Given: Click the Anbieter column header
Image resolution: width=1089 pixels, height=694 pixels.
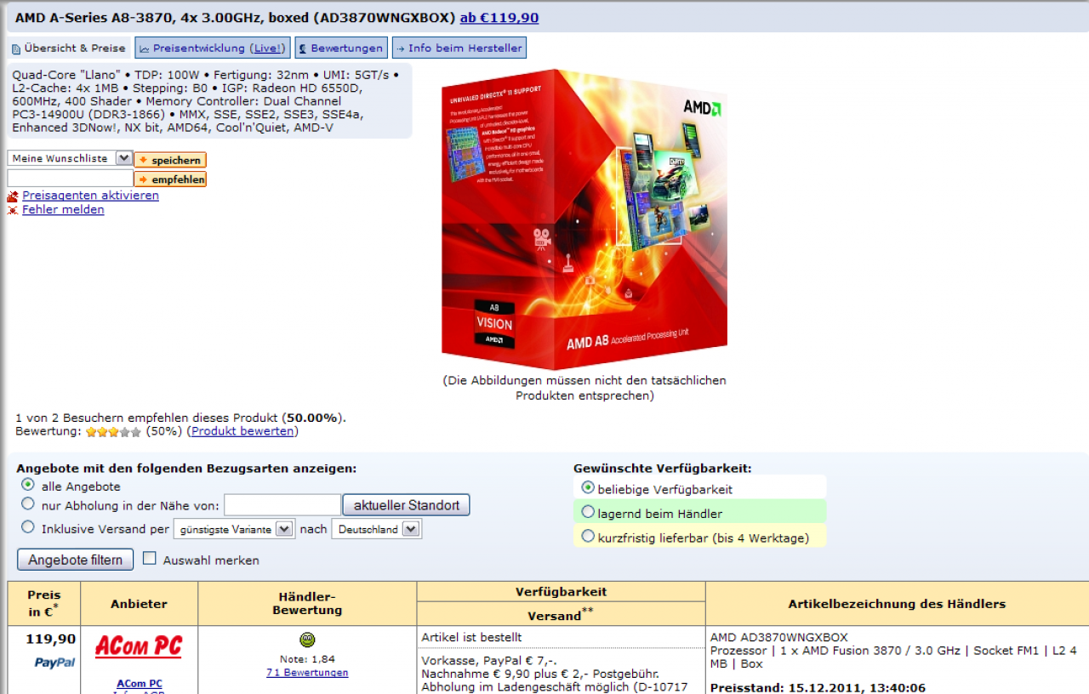Looking at the screenshot, I should tap(140, 604).
